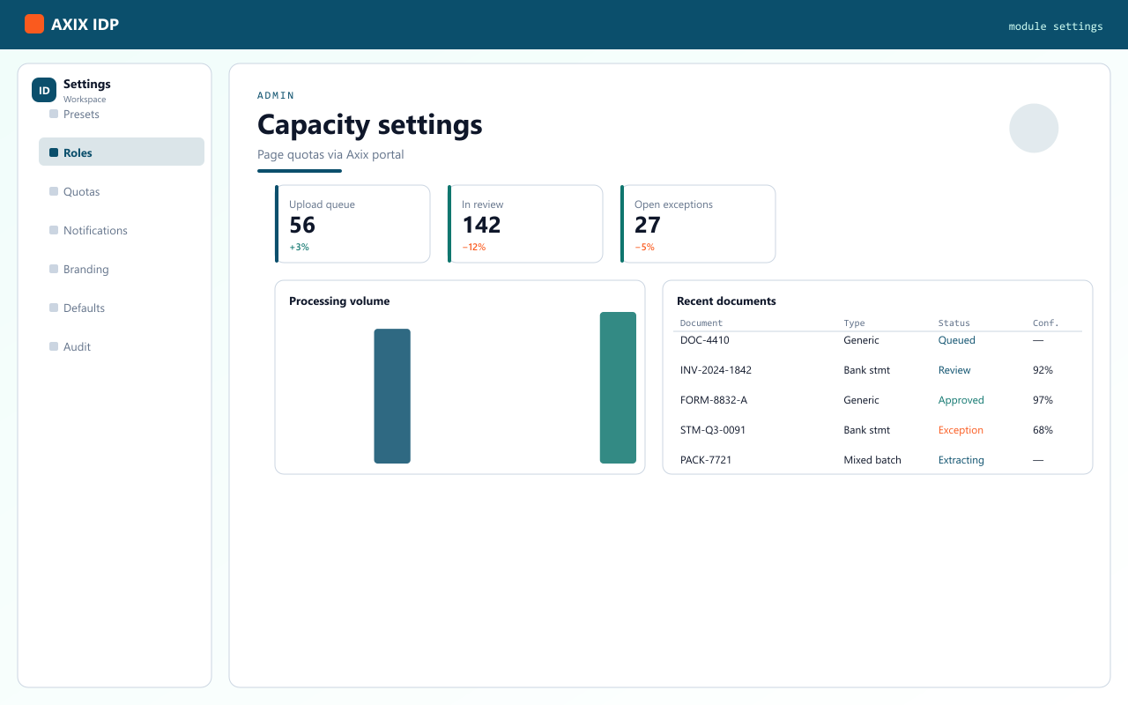Click the 68% confidence value

point(1043,430)
